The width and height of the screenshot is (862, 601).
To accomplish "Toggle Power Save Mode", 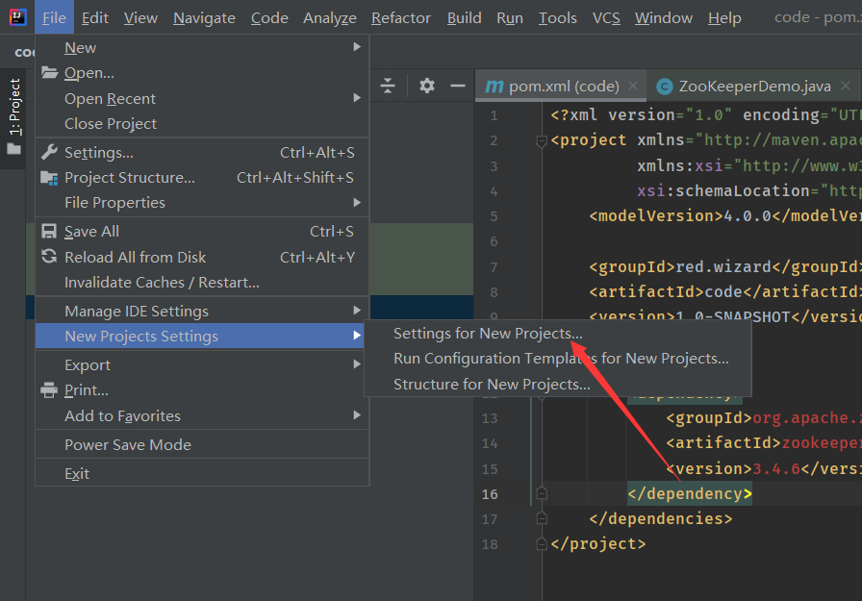I will pyautogui.click(x=128, y=445).
